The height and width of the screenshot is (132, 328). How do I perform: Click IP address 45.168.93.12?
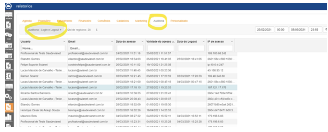215,70
